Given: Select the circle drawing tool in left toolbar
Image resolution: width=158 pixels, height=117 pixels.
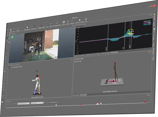Looking at the screenshot, I should tap(7, 44).
